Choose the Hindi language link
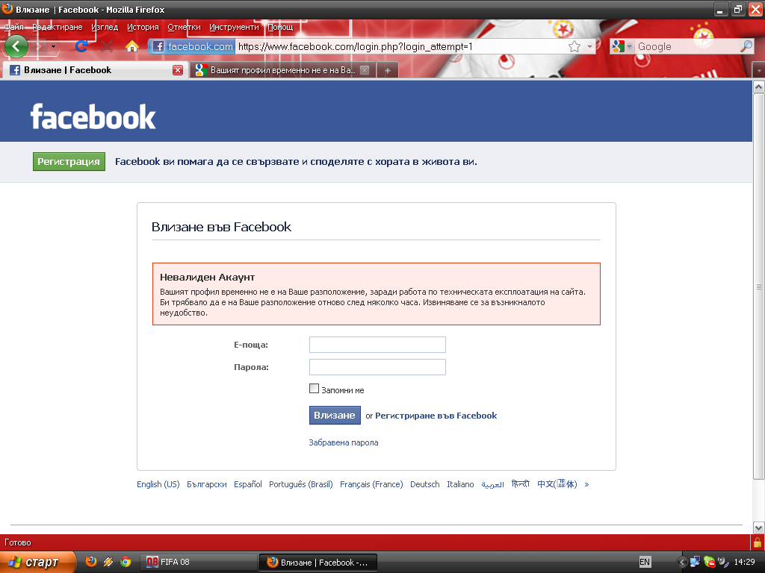The image size is (765, 573). tap(521, 483)
